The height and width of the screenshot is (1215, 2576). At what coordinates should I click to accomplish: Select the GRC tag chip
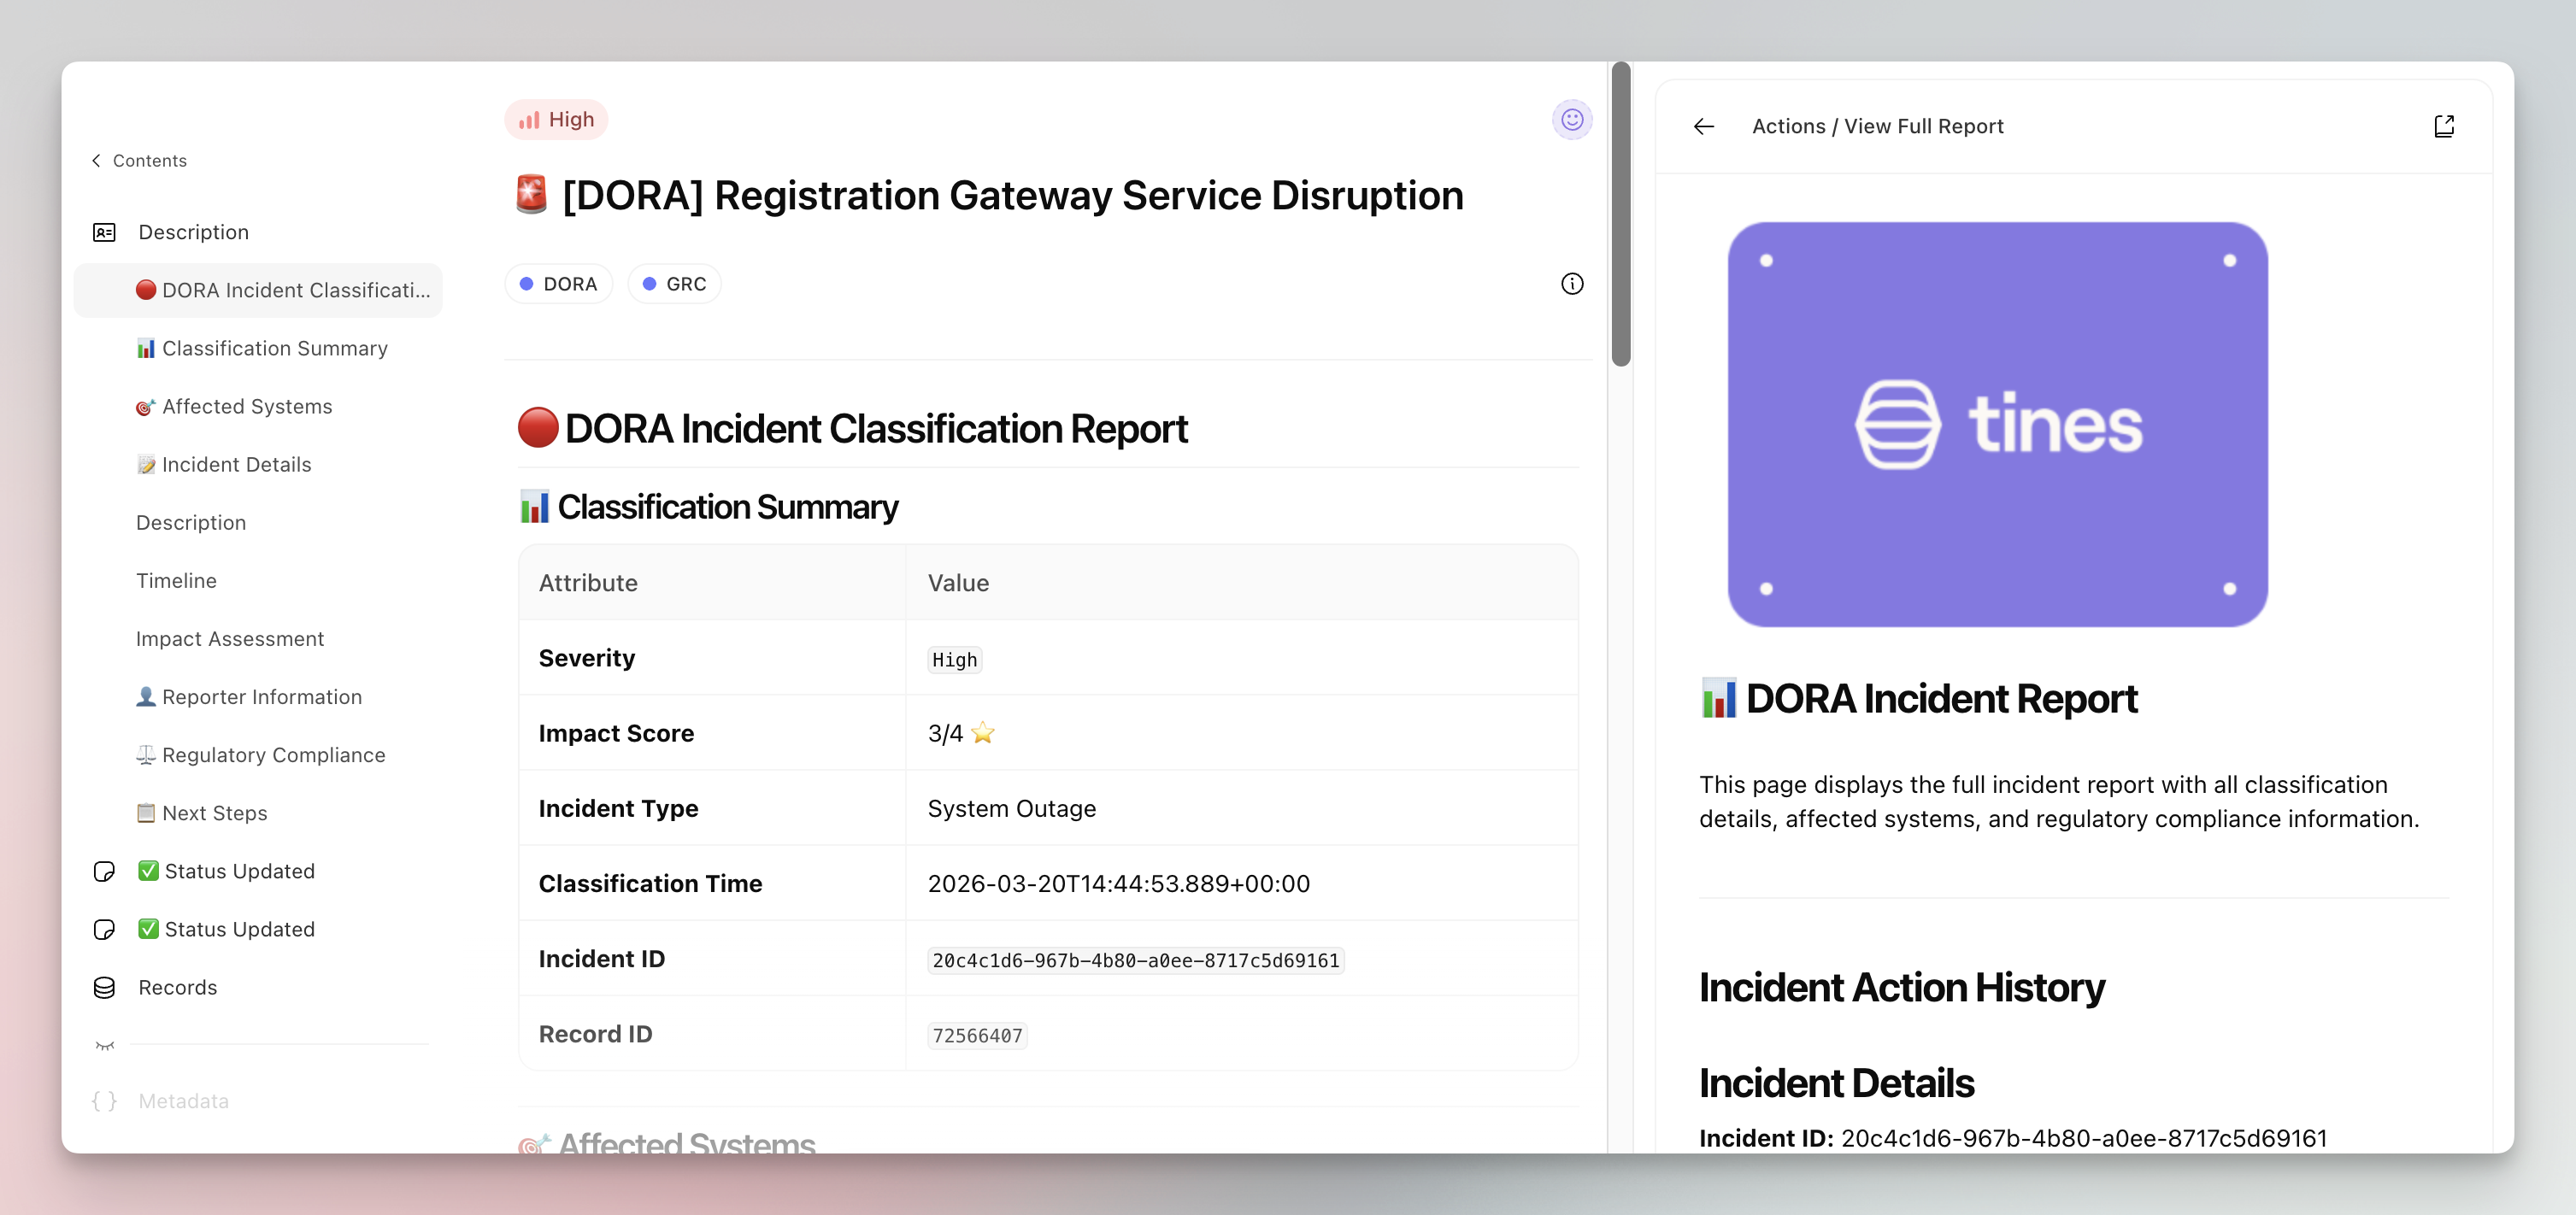tap(674, 284)
